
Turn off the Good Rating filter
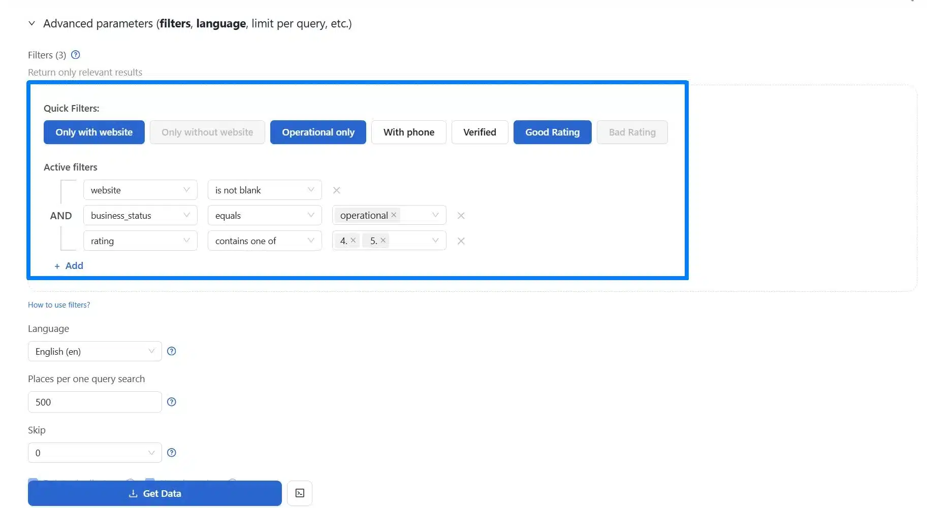[x=552, y=132]
